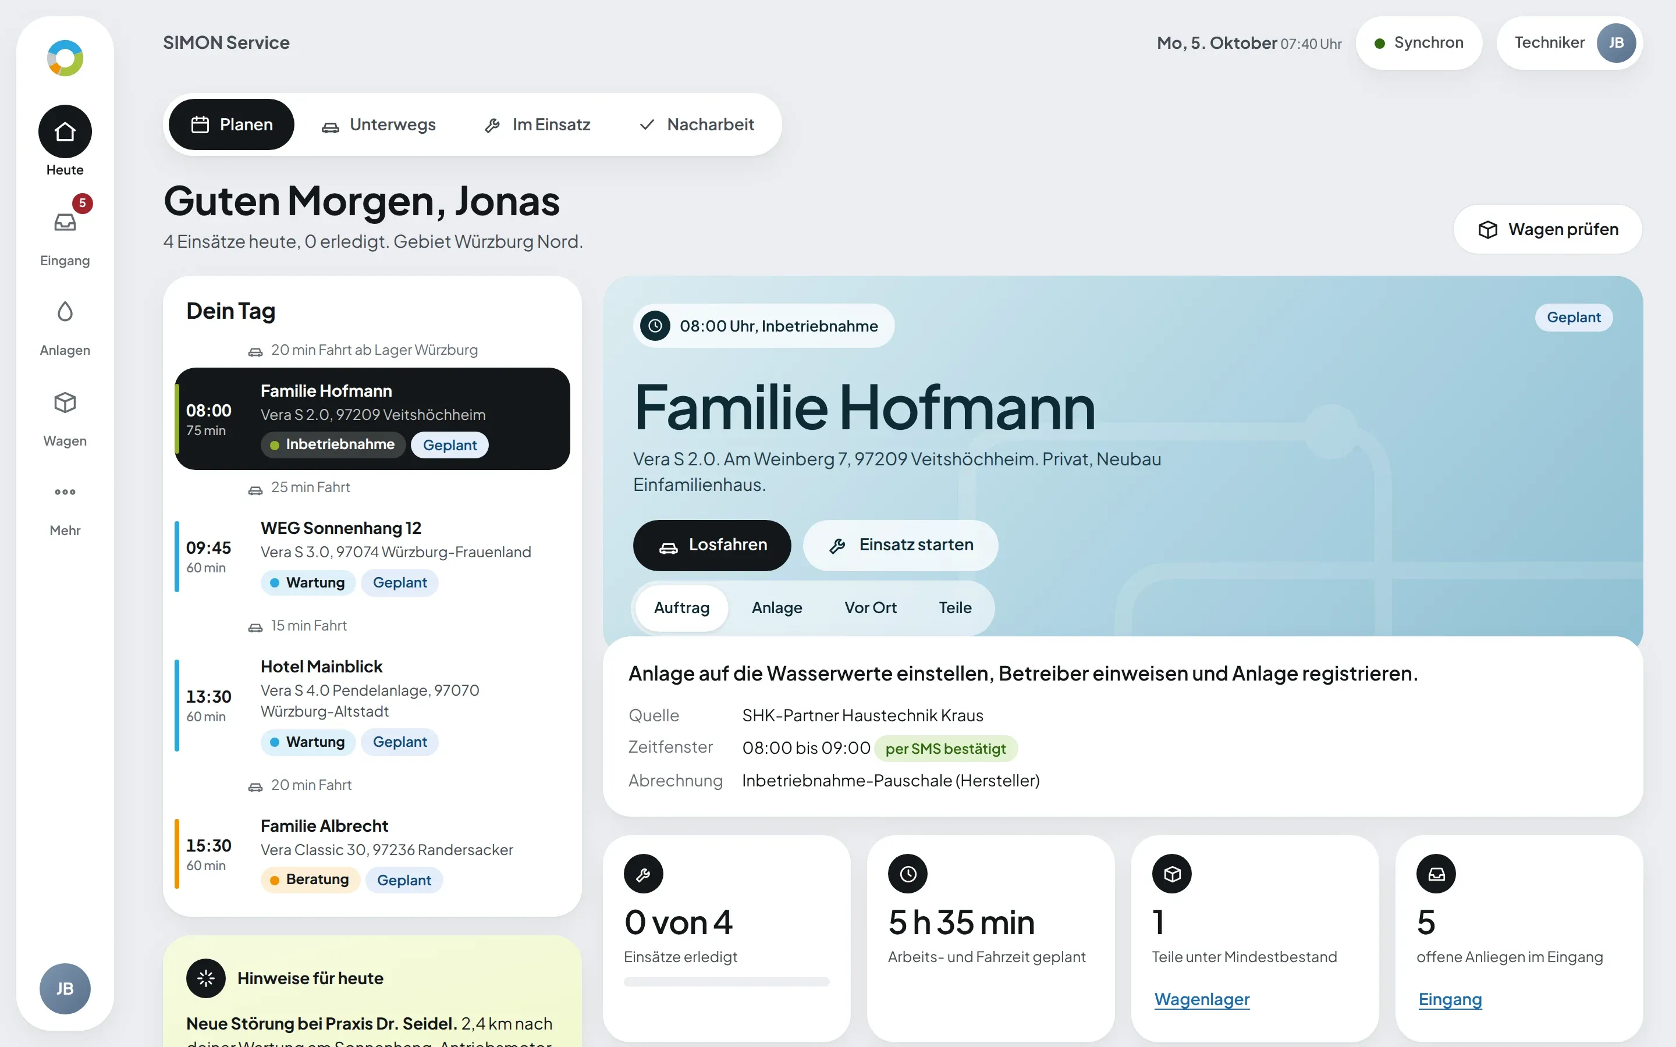Click the wrench icon on Einsätze erledigt card
The image size is (1676, 1047).
click(x=644, y=874)
